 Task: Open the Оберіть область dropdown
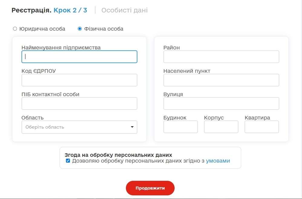click(x=79, y=127)
